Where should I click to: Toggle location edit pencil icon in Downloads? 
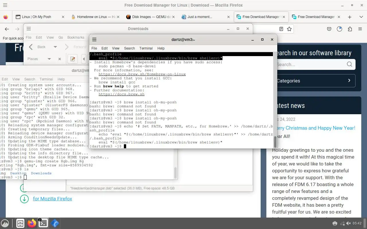click(73, 59)
